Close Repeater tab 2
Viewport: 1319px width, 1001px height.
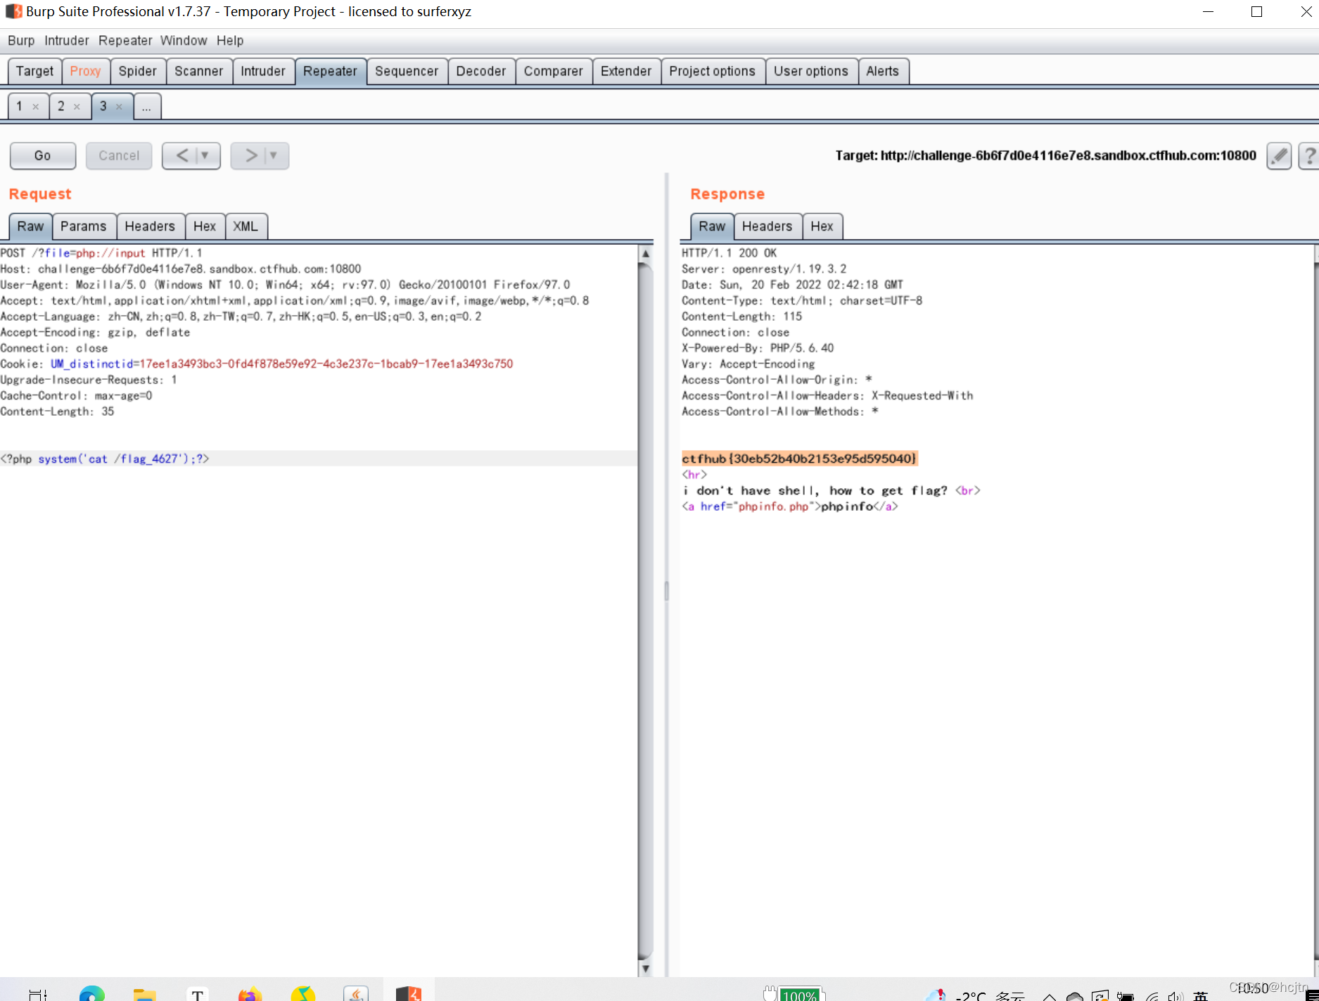[77, 107]
